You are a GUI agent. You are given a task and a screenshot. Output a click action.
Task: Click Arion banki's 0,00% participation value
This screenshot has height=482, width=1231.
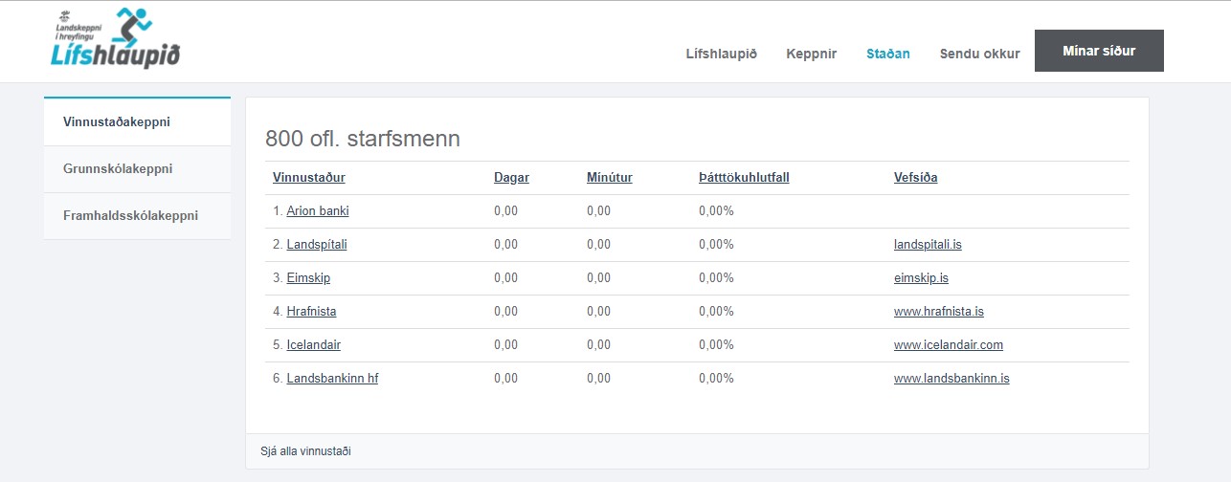(716, 210)
